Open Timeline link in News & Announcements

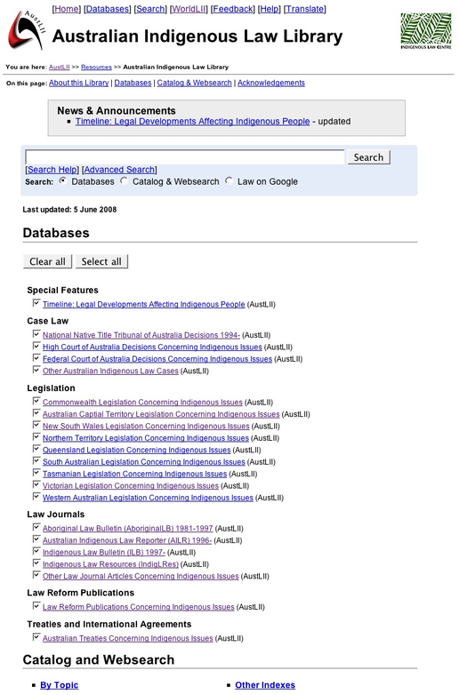tap(192, 122)
